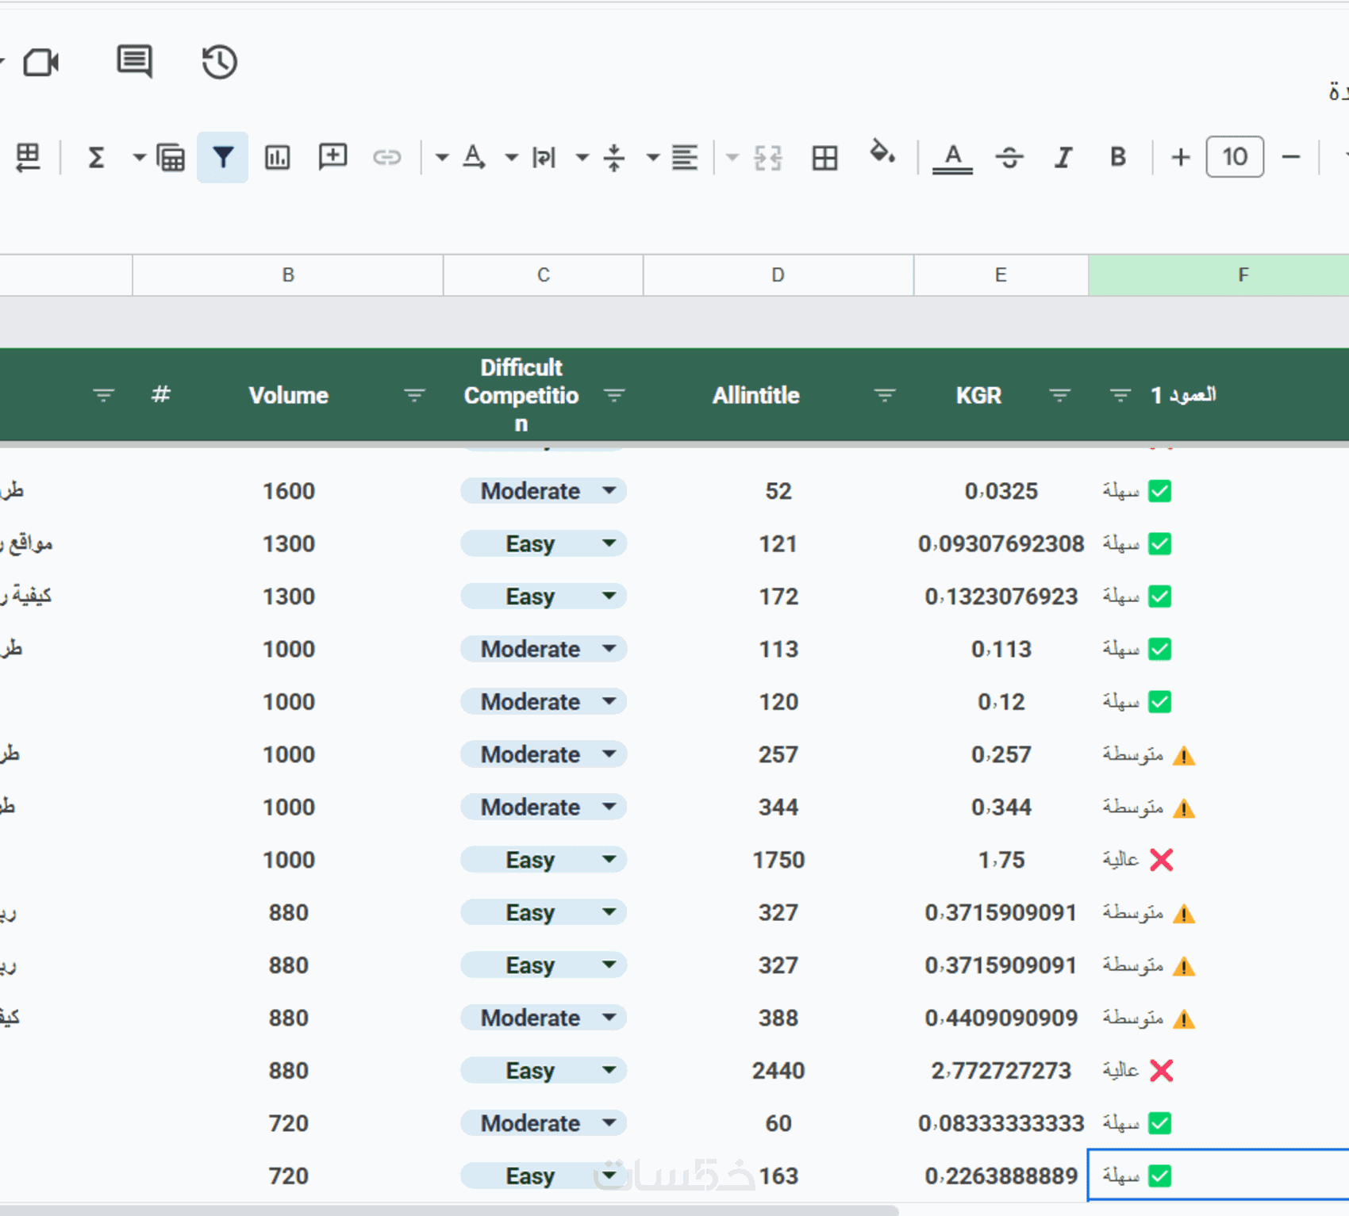
Task: Expand the KGR column filter
Action: point(1059,395)
